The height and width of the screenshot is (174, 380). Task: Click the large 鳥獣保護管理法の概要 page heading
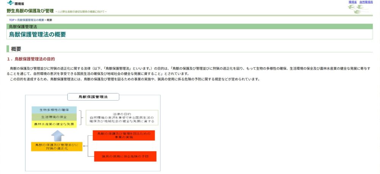pyautogui.click(x=37, y=34)
